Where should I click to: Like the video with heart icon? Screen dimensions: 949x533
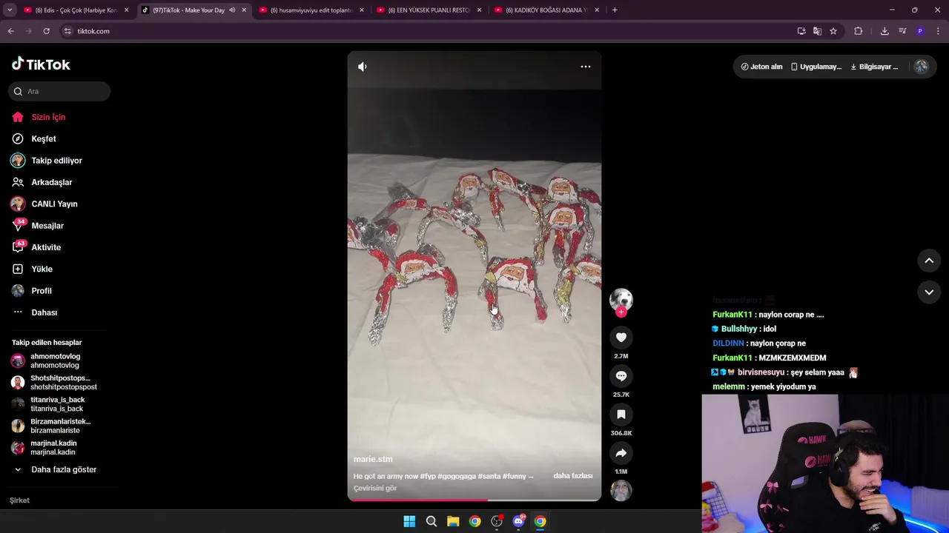[621, 338]
